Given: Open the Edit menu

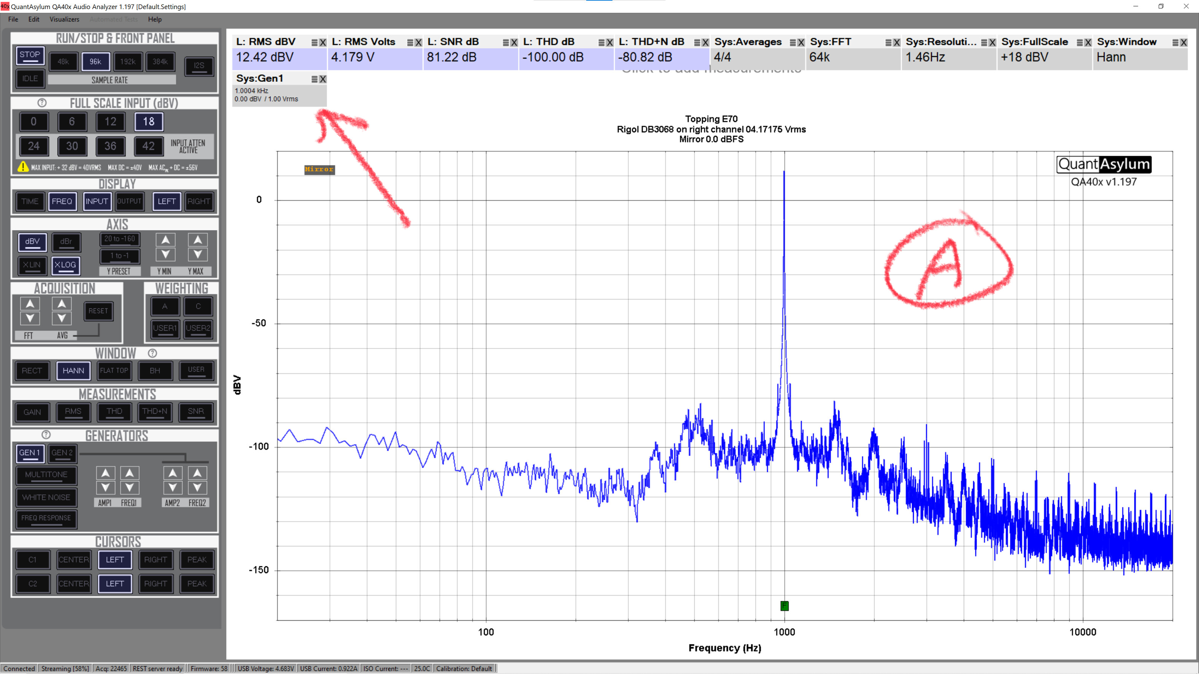Looking at the screenshot, I should [x=33, y=19].
